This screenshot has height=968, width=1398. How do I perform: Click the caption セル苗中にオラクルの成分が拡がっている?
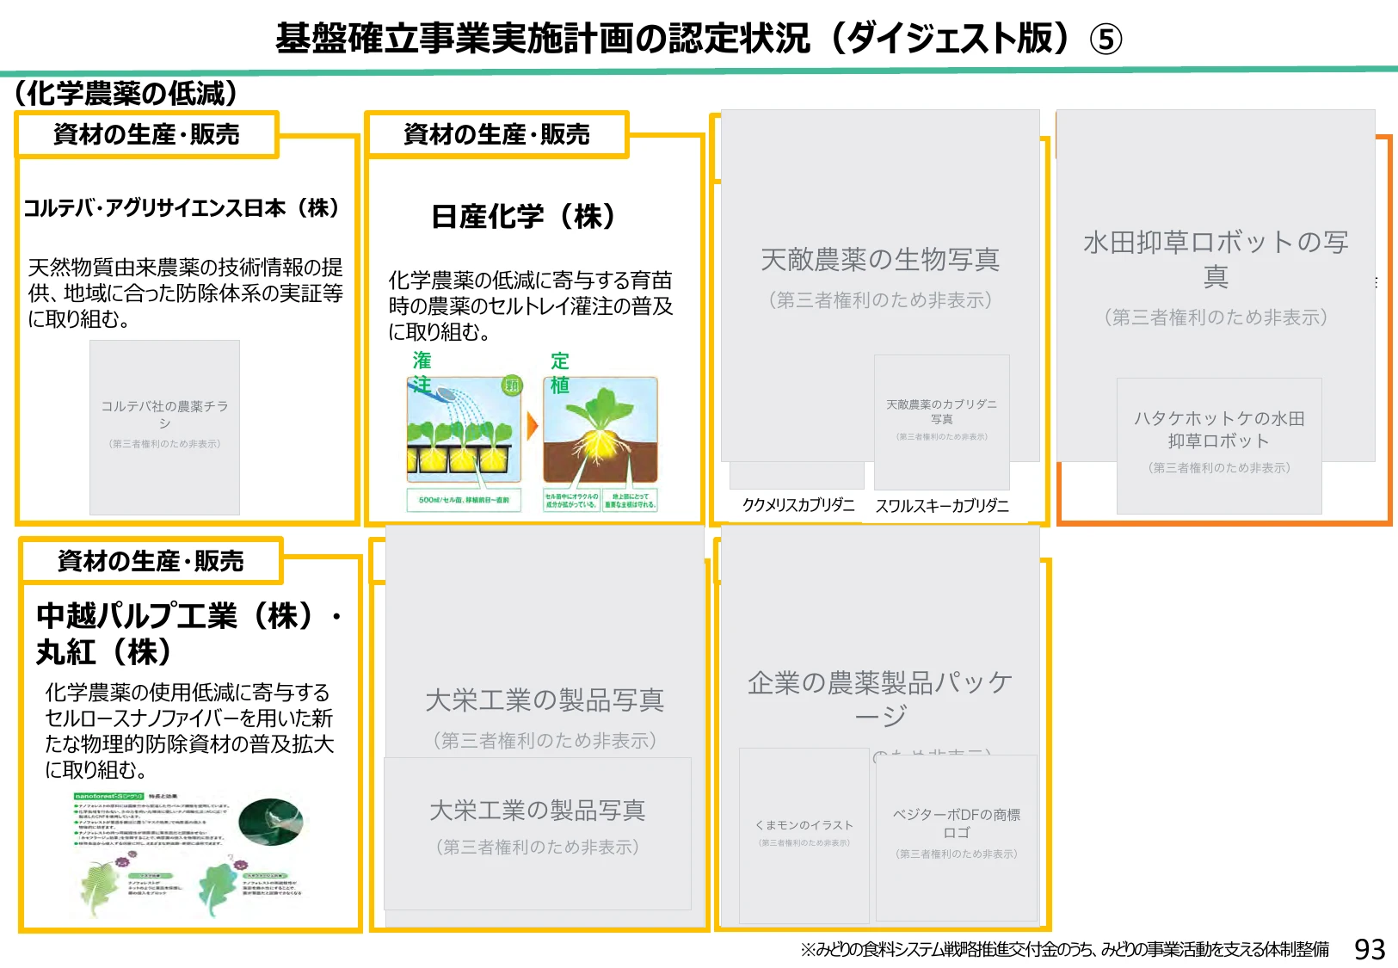[572, 501]
